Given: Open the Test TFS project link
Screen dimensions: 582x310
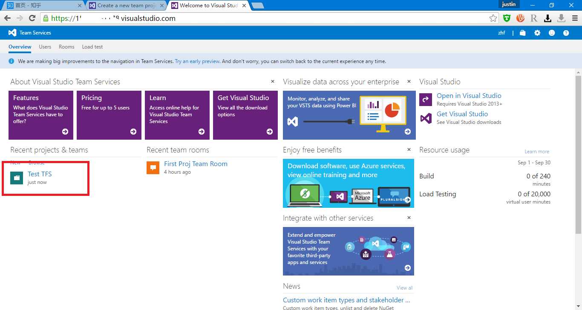Looking at the screenshot, I should 40,174.
